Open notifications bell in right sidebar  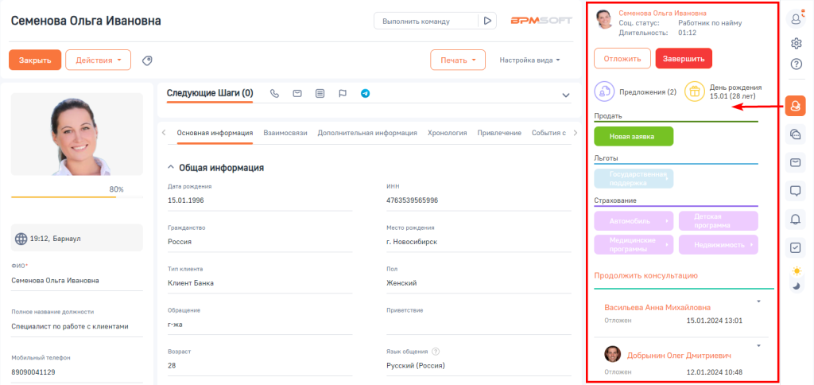[795, 219]
